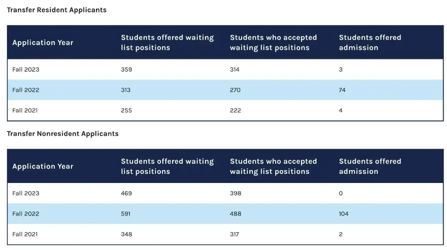The image size is (447, 250).
Task: Select the 255 cell for Fall 2021
Action: coord(126,111)
